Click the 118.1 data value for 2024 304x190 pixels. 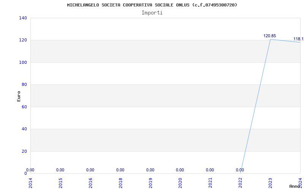pos(299,39)
